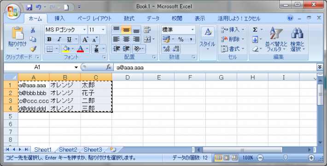
Task: Switch to the 挿入 ribbon tab
Action: 60,19
